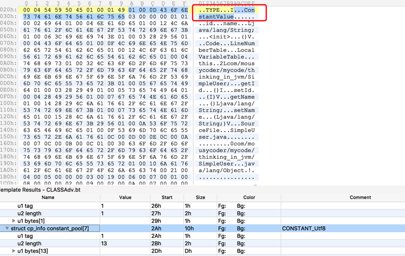Image resolution: width=405 pixels, height=256 pixels.
Task: Expand the u1 bytes[1] array node
Action: [x=14, y=221]
